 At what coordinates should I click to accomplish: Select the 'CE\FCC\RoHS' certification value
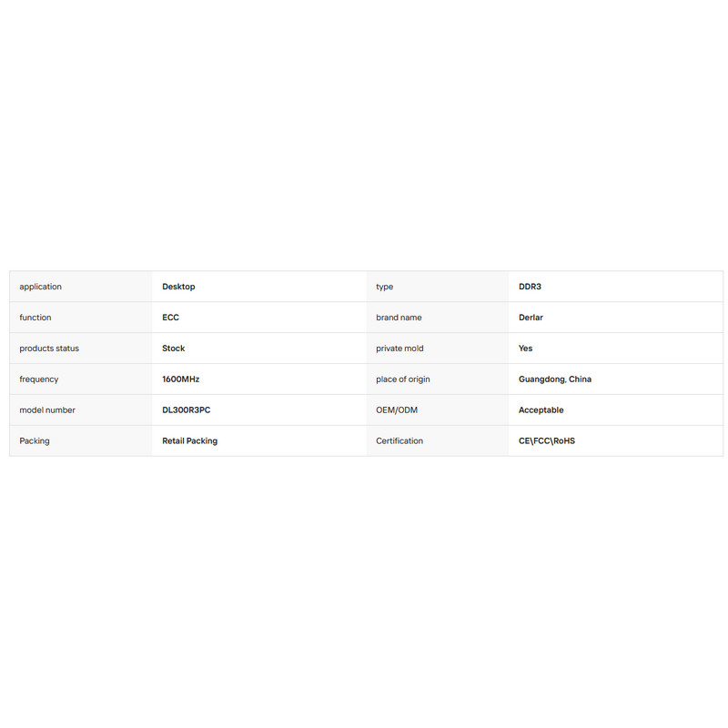547,441
